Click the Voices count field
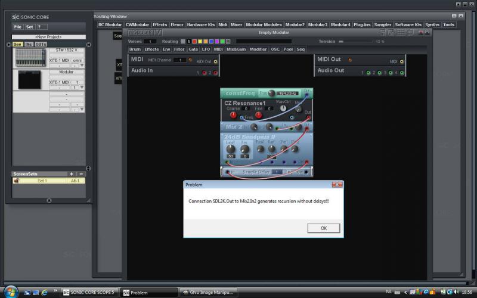The height and width of the screenshot is (298, 477). click(x=150, y=41)
